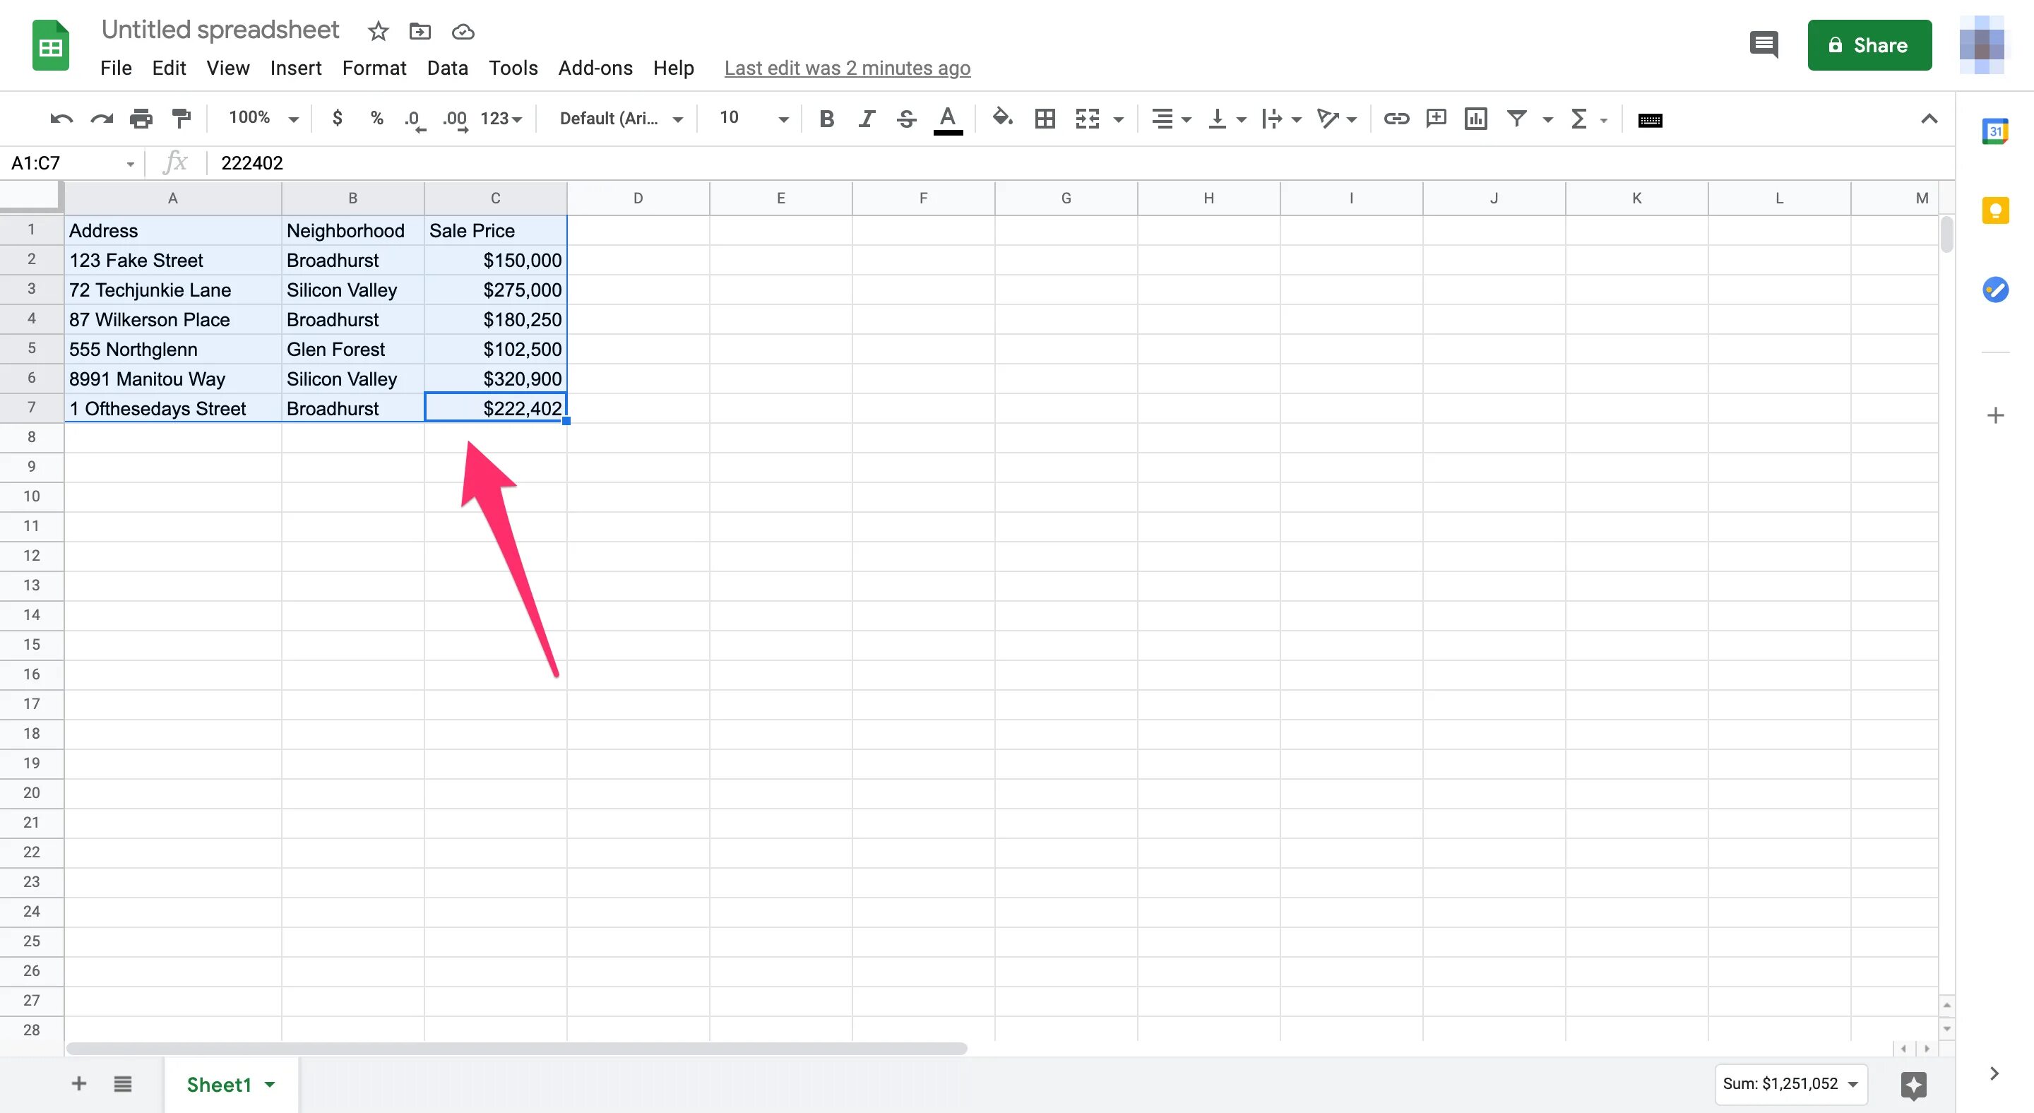Click the Insert Link icon

[x=1394, y=119]
